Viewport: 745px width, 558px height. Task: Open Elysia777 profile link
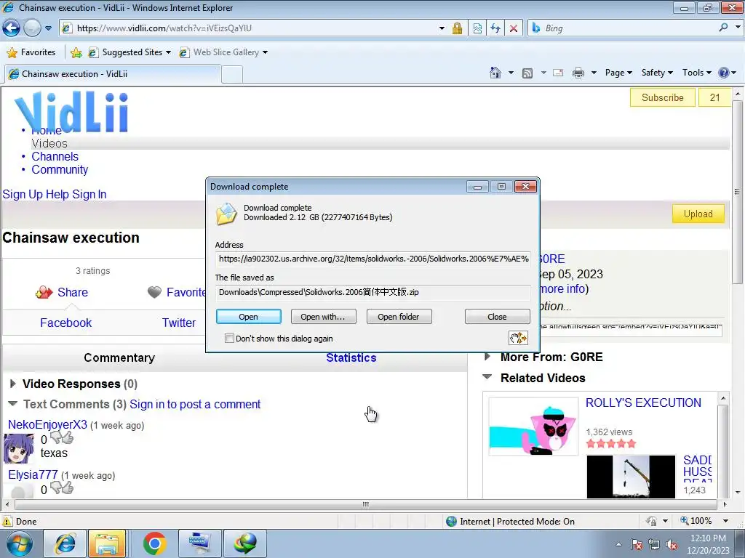33,475
